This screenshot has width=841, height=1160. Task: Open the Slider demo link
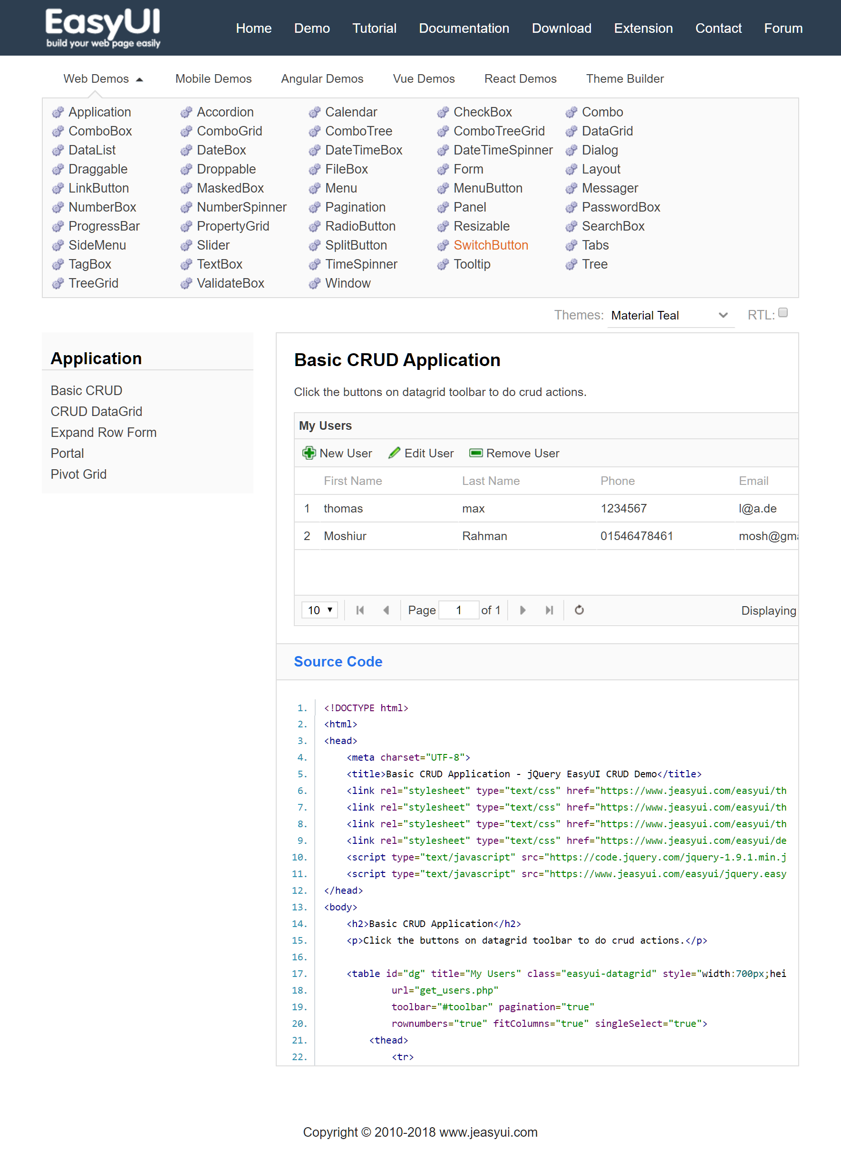[213, 245]
